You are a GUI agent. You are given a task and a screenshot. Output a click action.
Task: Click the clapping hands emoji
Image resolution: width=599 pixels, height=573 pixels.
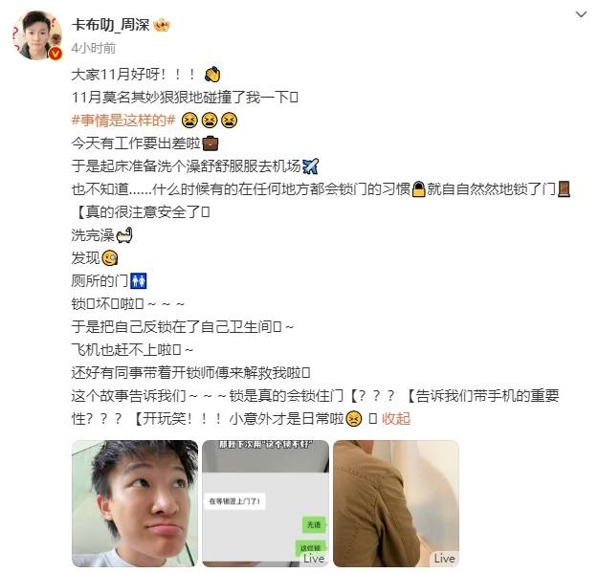(212, 75)
